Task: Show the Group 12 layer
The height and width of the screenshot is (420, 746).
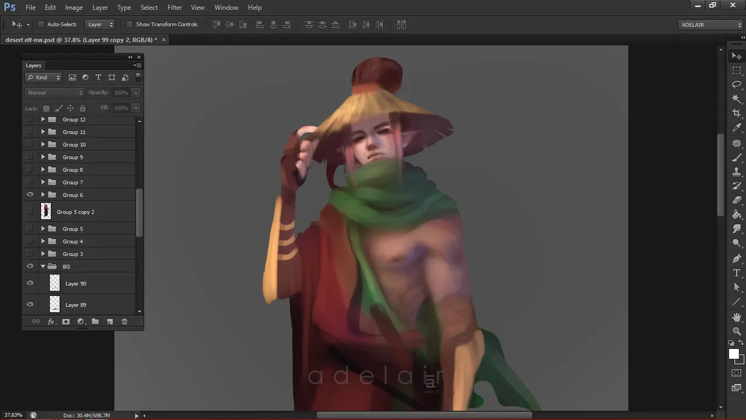Action: point(30,119)
